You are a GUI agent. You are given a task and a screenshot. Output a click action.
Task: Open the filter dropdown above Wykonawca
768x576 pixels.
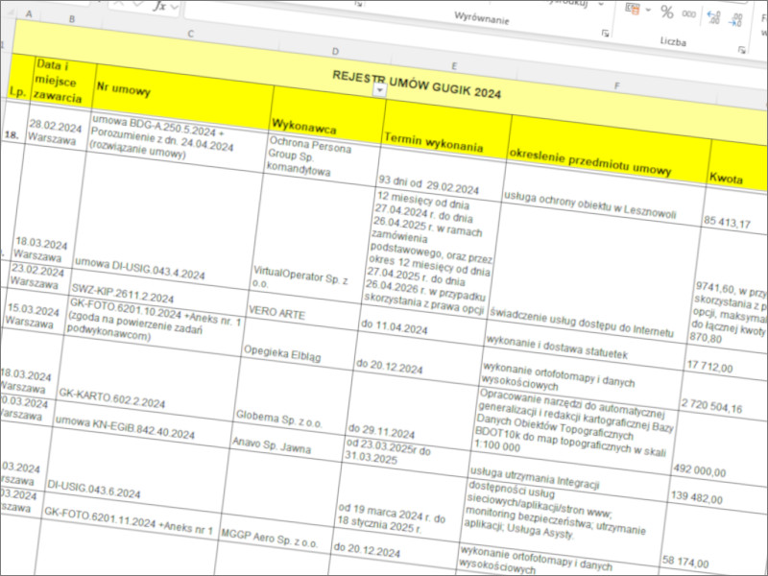379,90
